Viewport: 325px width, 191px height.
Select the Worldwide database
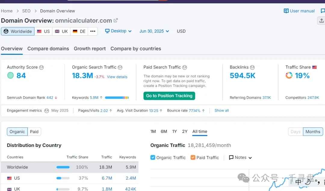pos(18,31)
